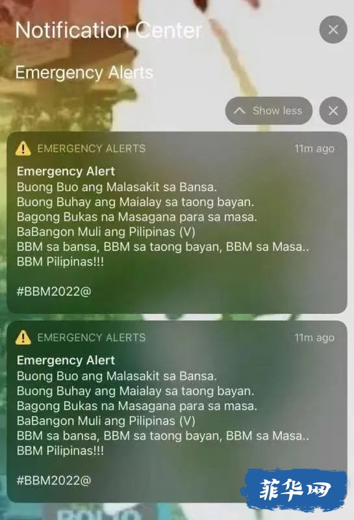Image resolution: width=354 pixels, height=520 pixels.
Task: Tap the chevron arrow inside Show less
Action: coord(240,110)
